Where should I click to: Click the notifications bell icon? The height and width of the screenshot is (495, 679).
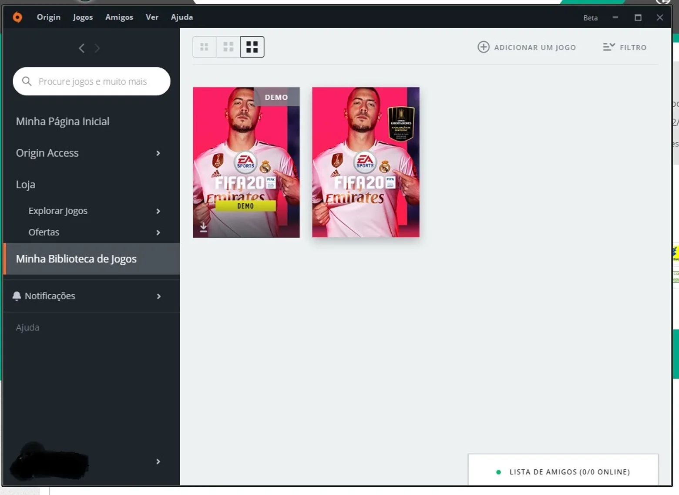tap(17, 296)
